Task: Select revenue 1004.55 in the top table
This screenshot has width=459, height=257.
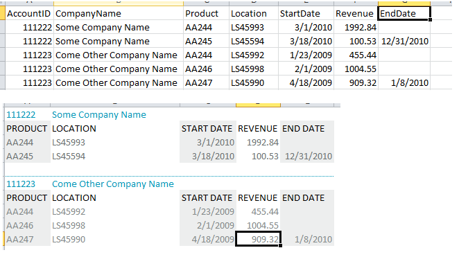Action: tap(356, 69)
